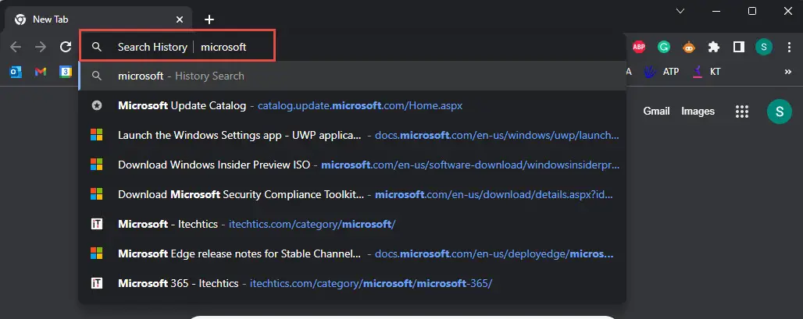Open Launch the Windows Settings app suggestion
Screen dimensions: 803x319
click(x=352, y=136)
